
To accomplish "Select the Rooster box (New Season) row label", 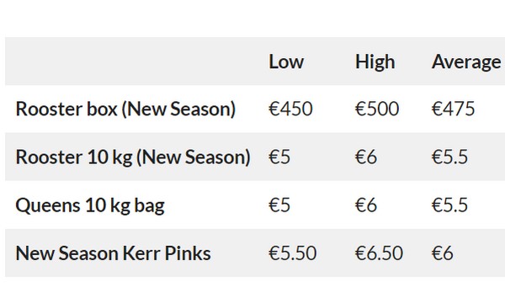I will [x=125, y=109].
